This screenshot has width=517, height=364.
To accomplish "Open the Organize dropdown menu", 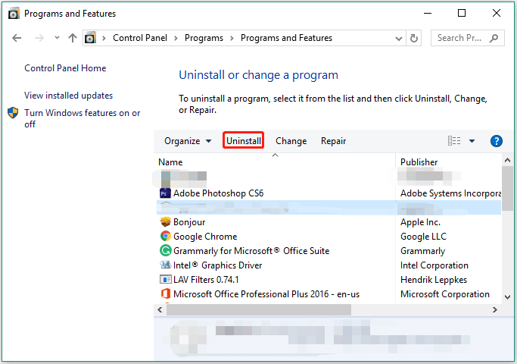I will click(188, 141).
